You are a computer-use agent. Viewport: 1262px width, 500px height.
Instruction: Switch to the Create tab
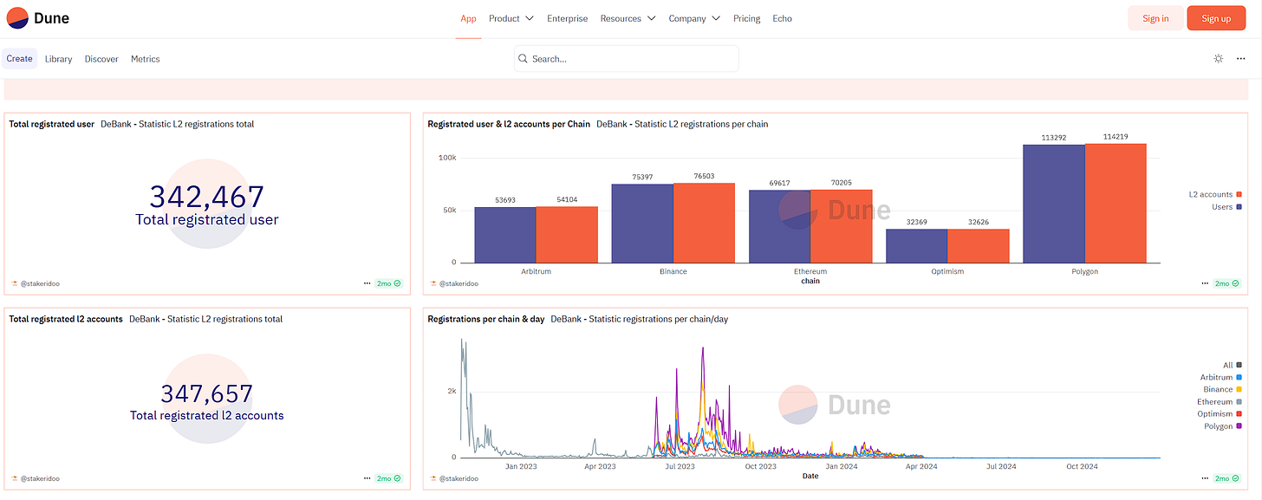pyautogui.click(x=19, y=59)
